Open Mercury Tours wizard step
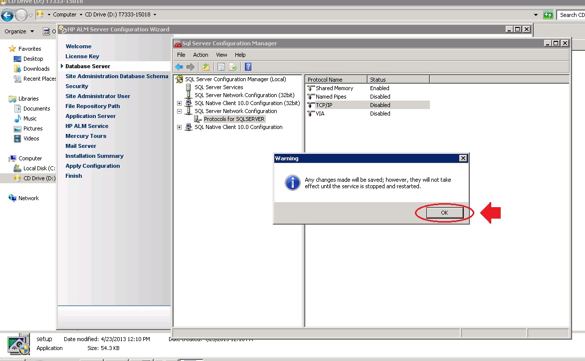The image size is (585, 361). [x=86, y=136]
